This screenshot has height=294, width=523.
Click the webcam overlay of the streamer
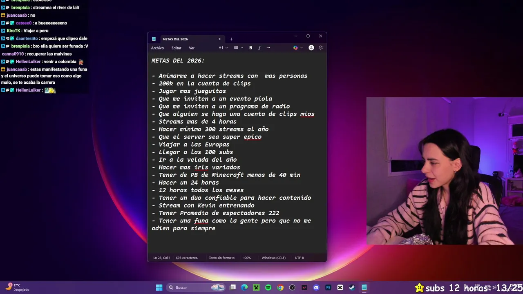pyautogui.click(x=445, y=171)
